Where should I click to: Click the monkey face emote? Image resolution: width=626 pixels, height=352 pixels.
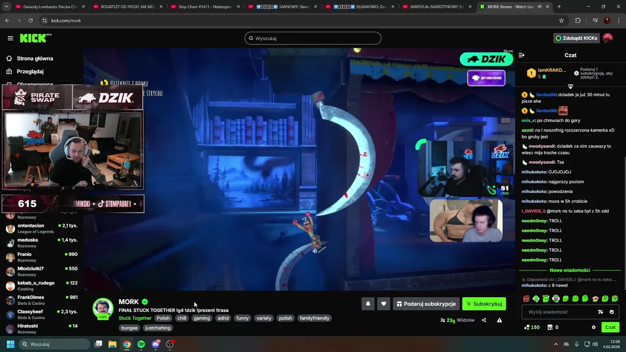595,298
